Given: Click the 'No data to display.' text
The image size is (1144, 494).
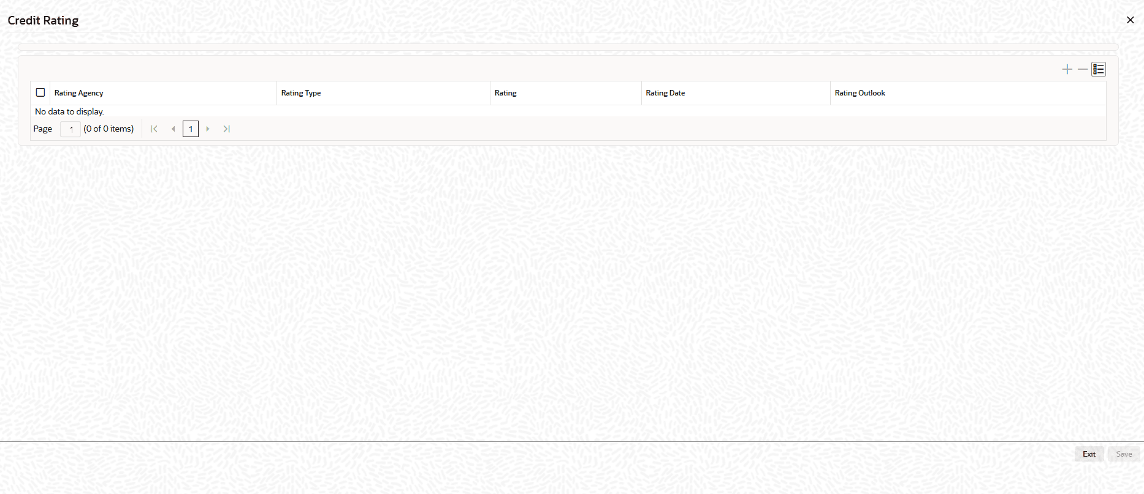Looking at the screenshot, I should point(69,111).
